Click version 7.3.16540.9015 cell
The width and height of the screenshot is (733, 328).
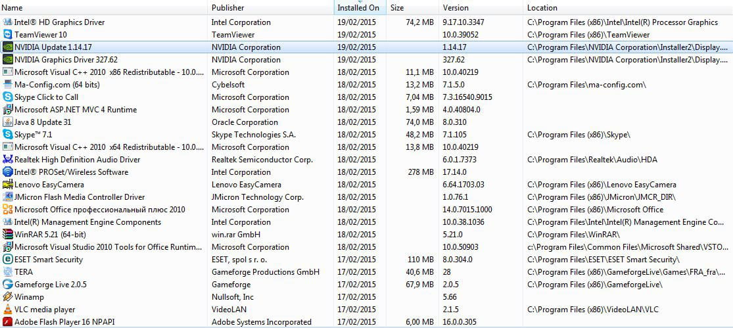coord(467,97)
